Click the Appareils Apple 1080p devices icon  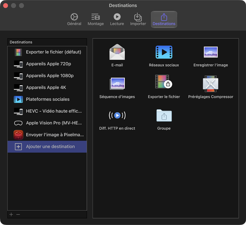coord(18,76)
